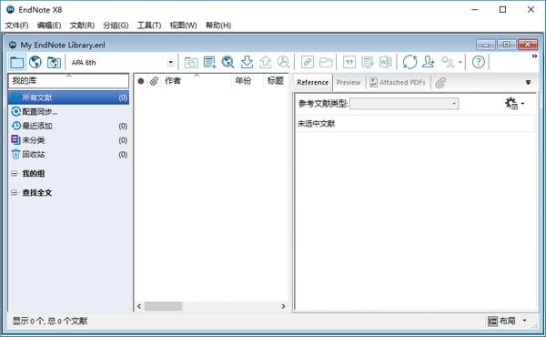The width and height of the screenshot is (546, 337).
Task: Click Format Bibliography toolbar icon
Action: (x=367, y=62)
